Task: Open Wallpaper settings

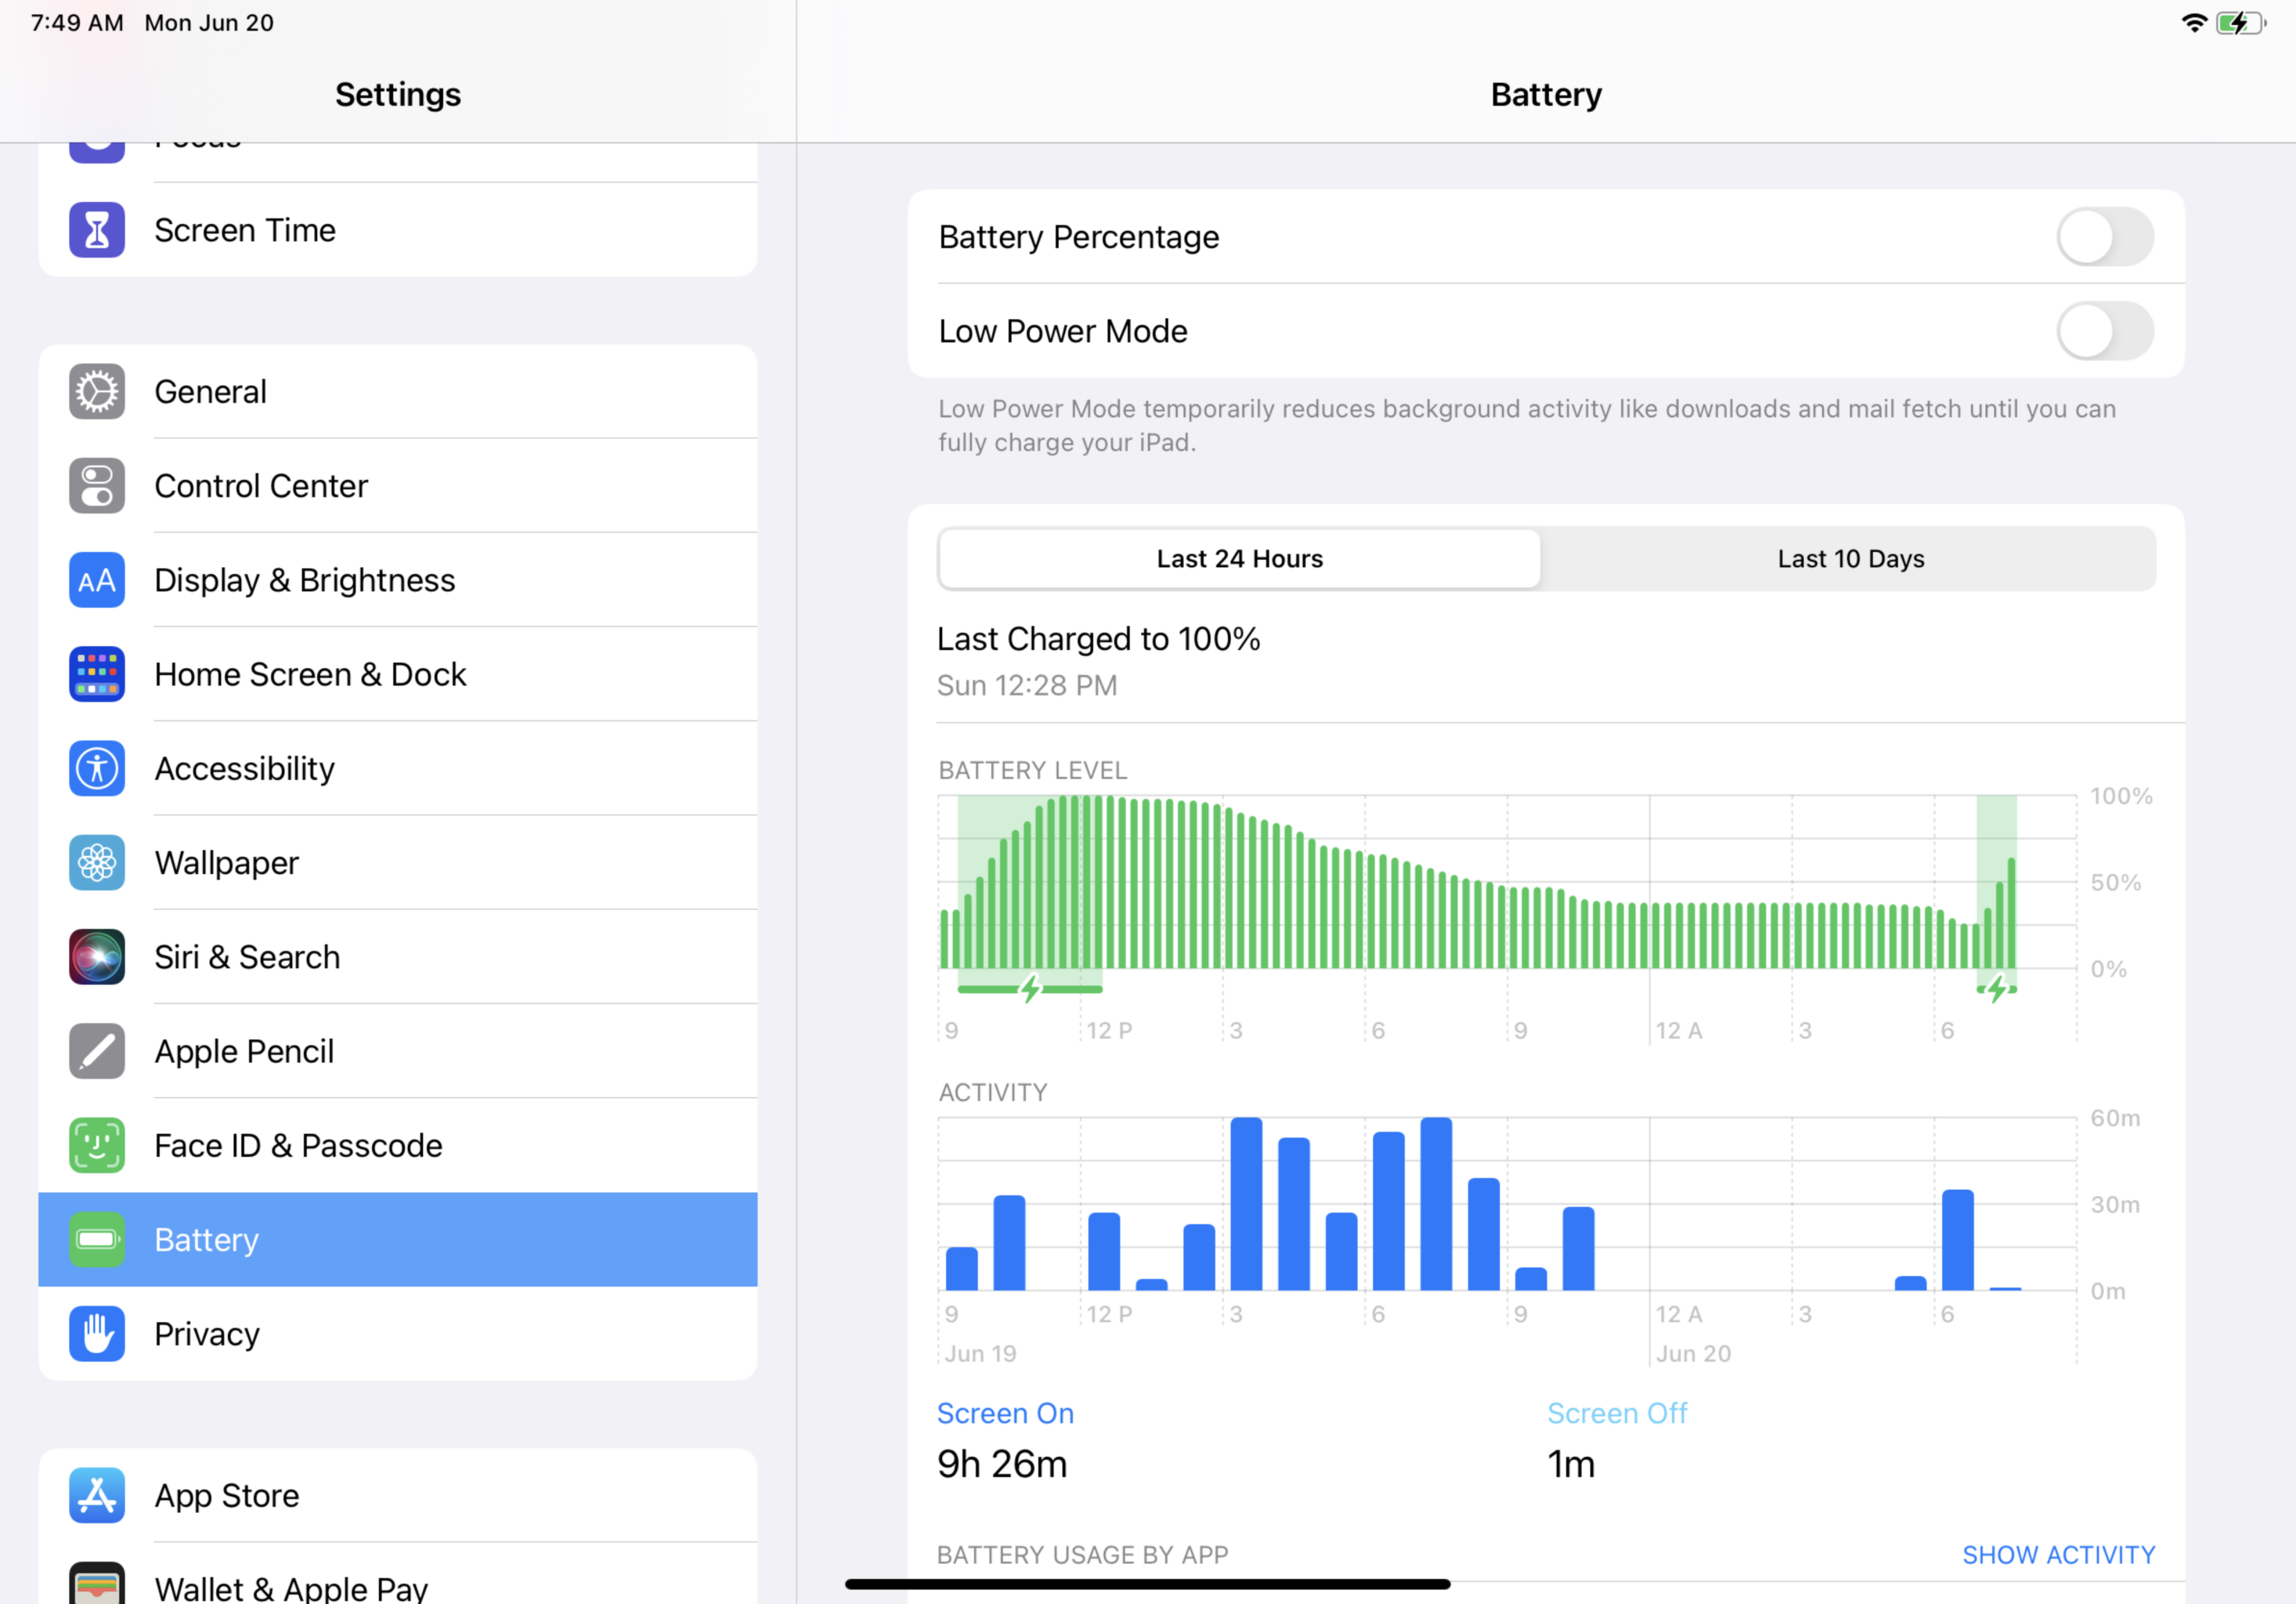Action: 398,863
